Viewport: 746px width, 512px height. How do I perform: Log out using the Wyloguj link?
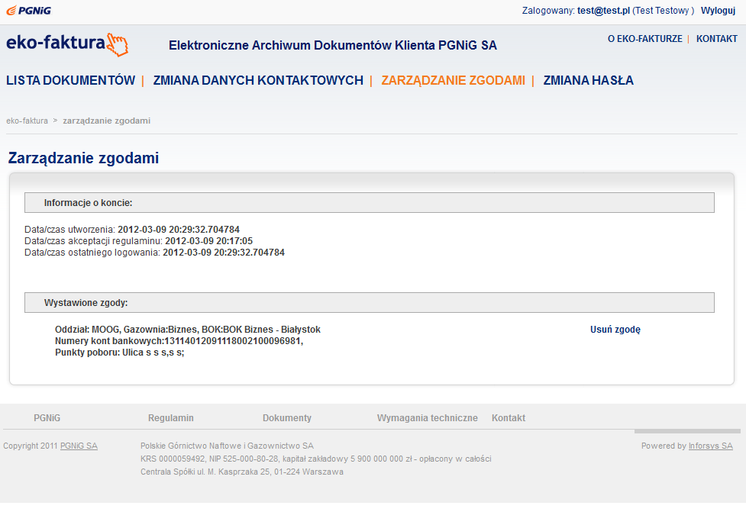(x=718, y=11)
